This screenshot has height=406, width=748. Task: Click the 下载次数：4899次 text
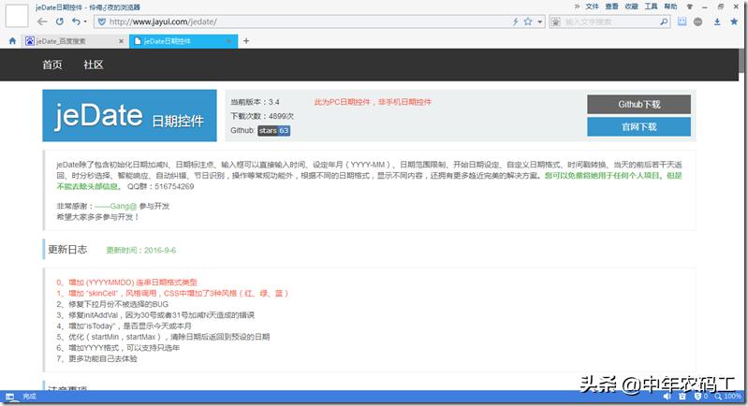262,116
